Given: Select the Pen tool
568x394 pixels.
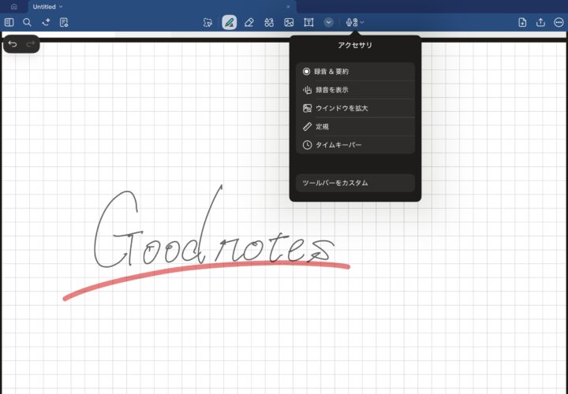Looking at the screenshot, I should pyautogui.click(x=230, y=22).
